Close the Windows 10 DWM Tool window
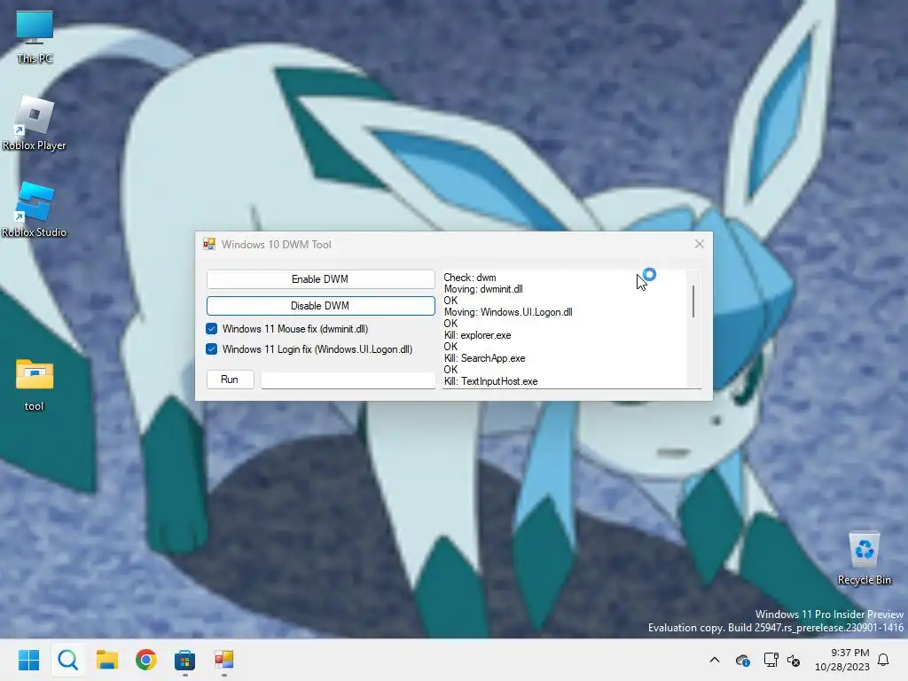Image resolution: width=908 pixels, height=681 pixels. (699, 245)
